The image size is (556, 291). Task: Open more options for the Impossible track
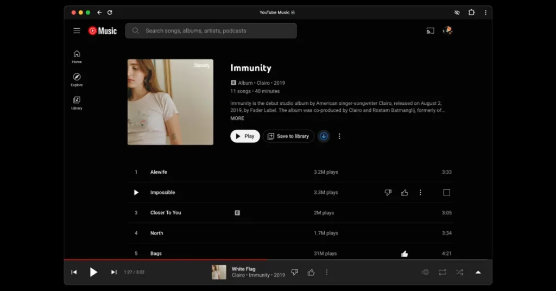[x=420, y=193]
